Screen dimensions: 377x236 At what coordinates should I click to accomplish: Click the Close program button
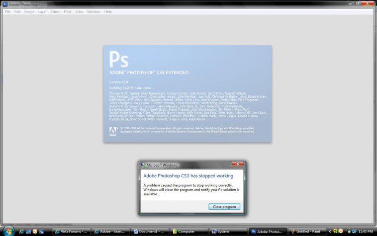[224, 207]
